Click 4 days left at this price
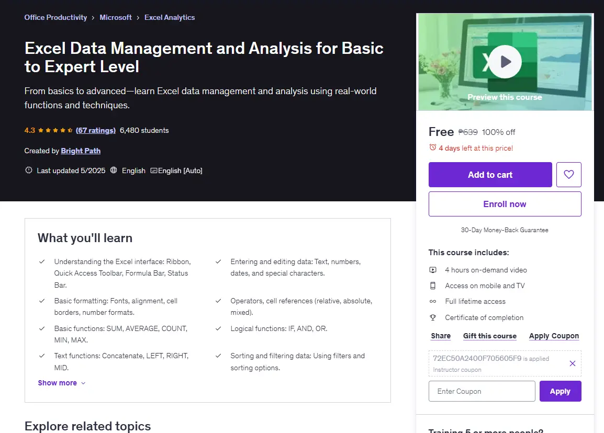The height and width of the screenshot is (433, 604). point(476,148)
